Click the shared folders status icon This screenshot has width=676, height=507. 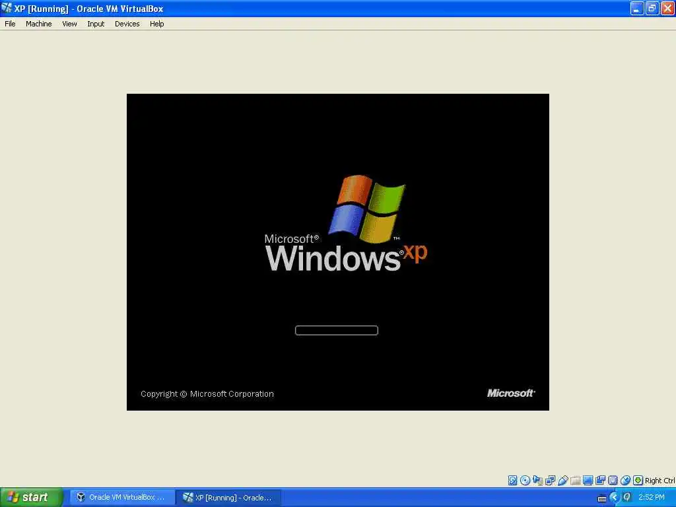(575, 481)
